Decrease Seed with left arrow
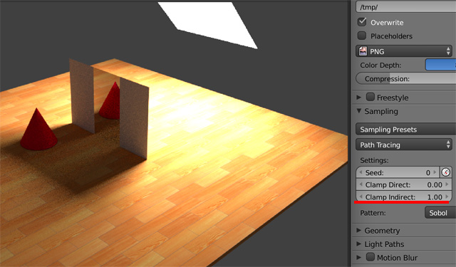456x267 pixels. tap(361, 172)
